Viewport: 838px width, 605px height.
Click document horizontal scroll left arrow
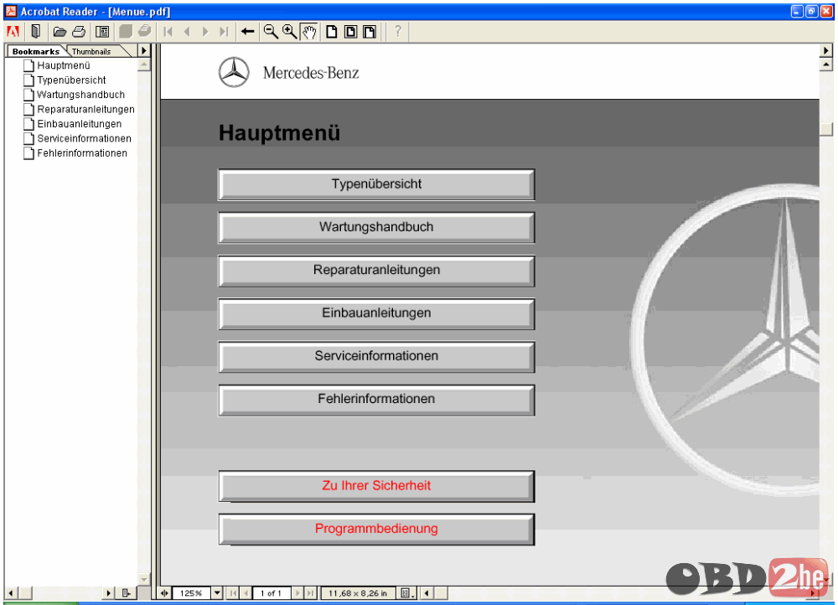(x=427, y=592)
